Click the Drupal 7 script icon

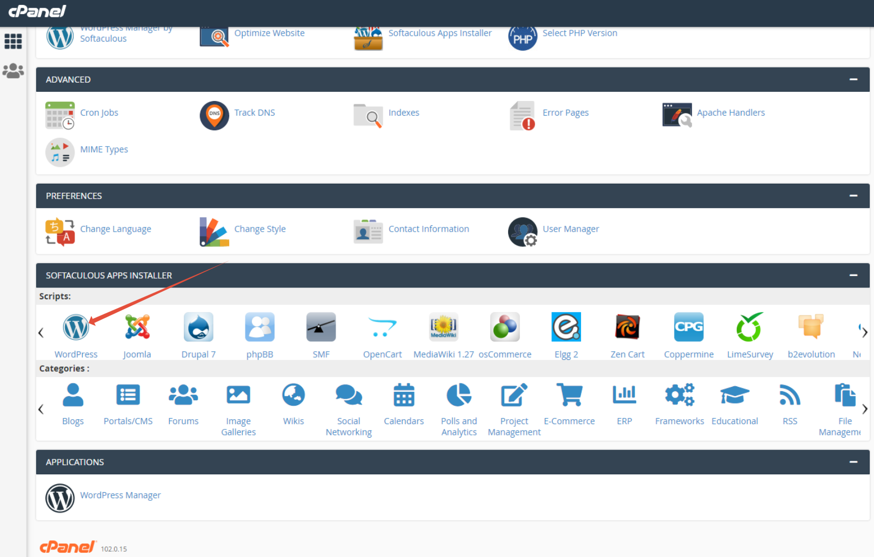pyautogui.click(x=198, y=327)
